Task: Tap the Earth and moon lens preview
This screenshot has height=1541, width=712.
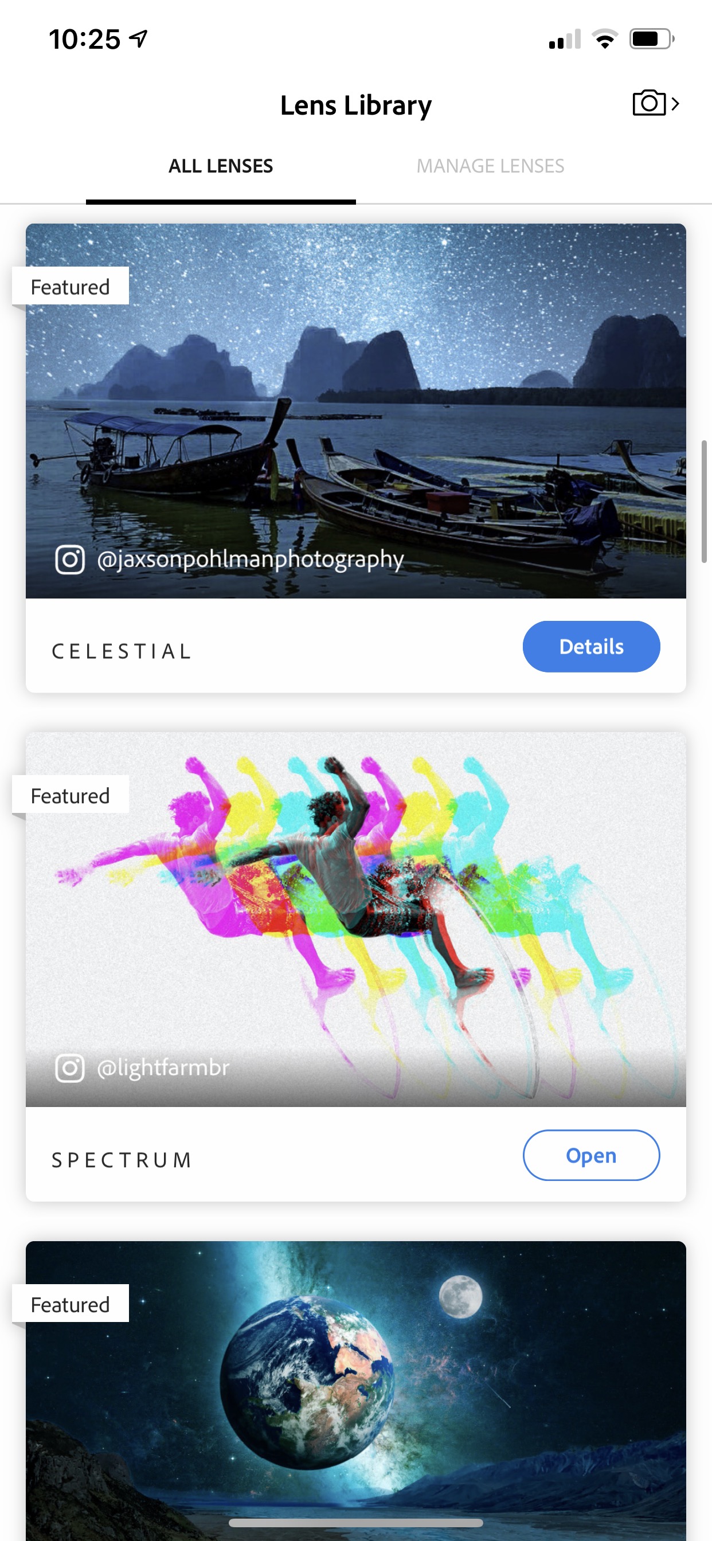Action: pyautogui.click(x=355, y=1390)
